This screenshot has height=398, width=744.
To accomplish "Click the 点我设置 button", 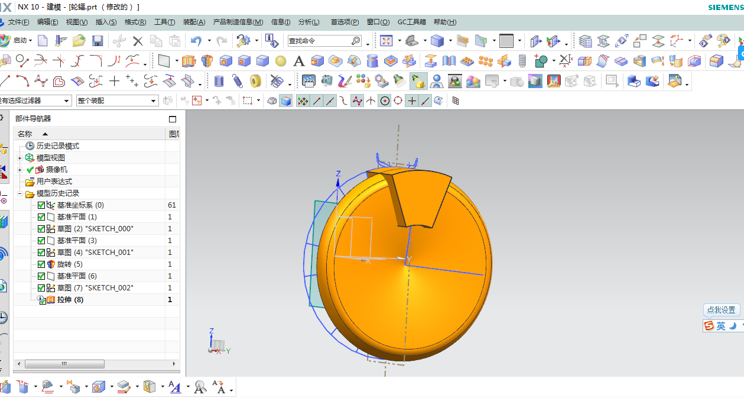I will (722, 310).
